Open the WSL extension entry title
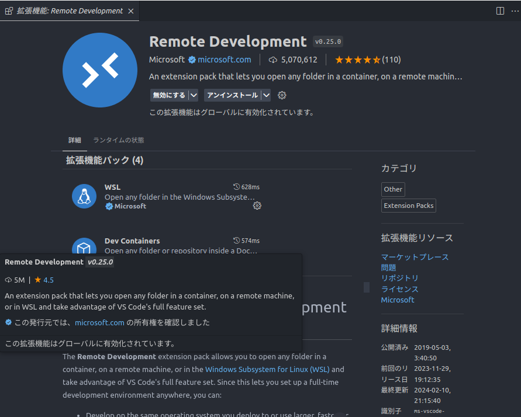 tap(113, 187)
